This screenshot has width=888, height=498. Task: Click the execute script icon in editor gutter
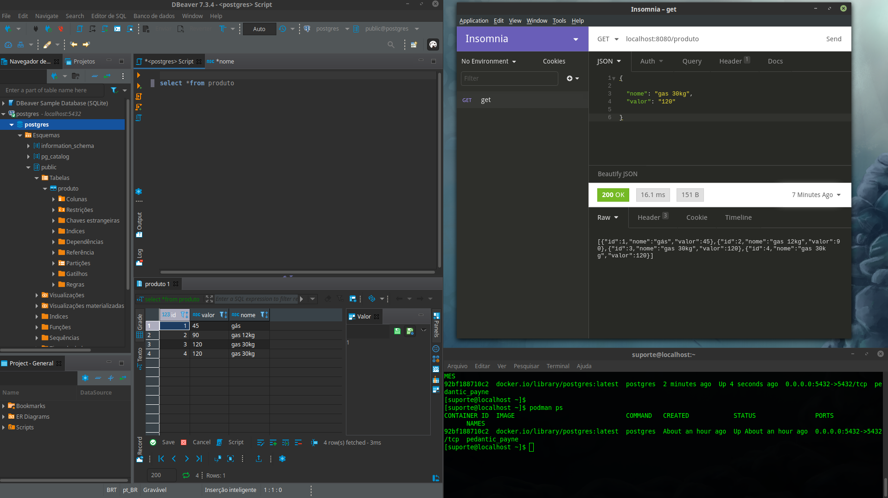pyautogui.click(x=139, y=96)
